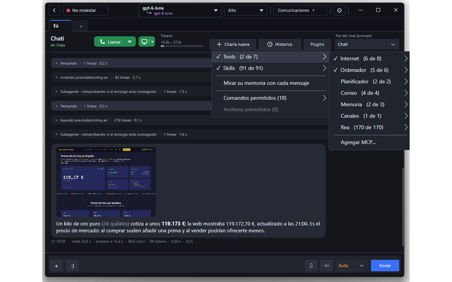The width and height of the screenshot is (452, 282).
Task: Switch to the Tú tab
Action: (60, 26)
